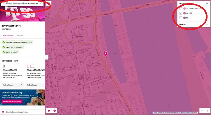This screenshot has width=211, height=115.
Task: Click the pink info circle icon
Action: 55,111
